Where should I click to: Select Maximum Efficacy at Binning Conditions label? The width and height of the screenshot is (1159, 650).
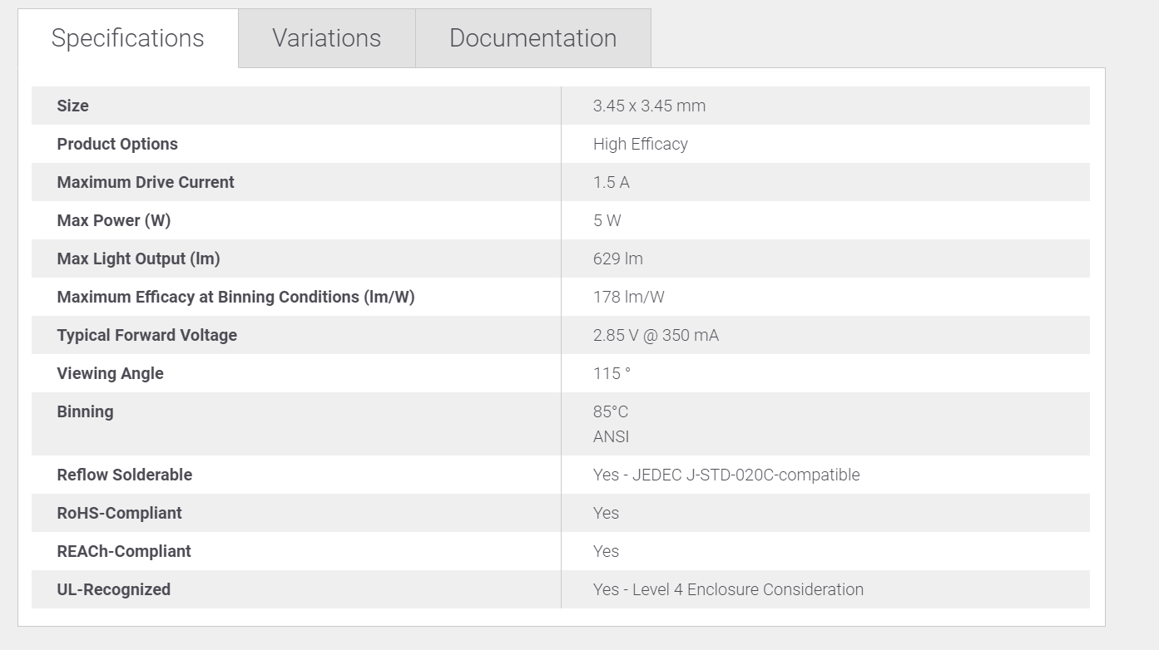click(236, 297)
